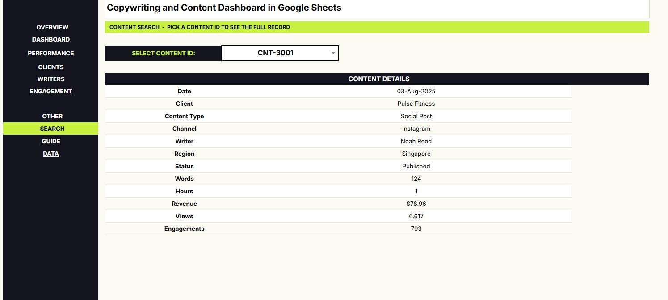Select the highlighted Search menu item
This screenshot has height=300, width=668.
pos(51,129)
